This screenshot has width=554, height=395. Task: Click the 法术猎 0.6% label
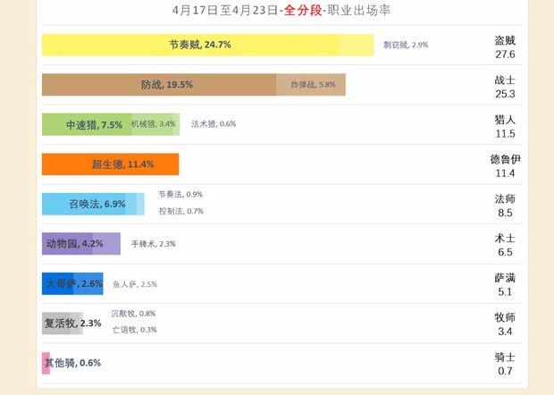click(214, 124)
